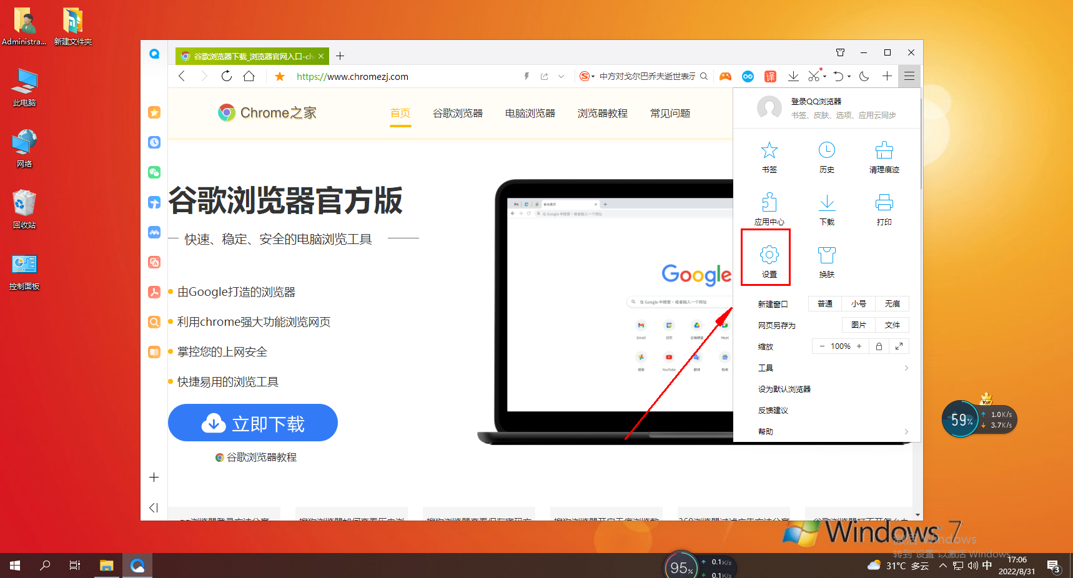Click the screenshot scissors icon
1073x578 pixels.
point(813,76)
